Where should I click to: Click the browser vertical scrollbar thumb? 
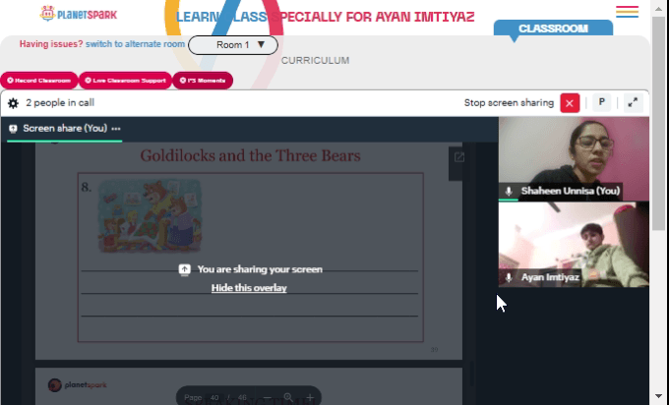coord(658,124)
